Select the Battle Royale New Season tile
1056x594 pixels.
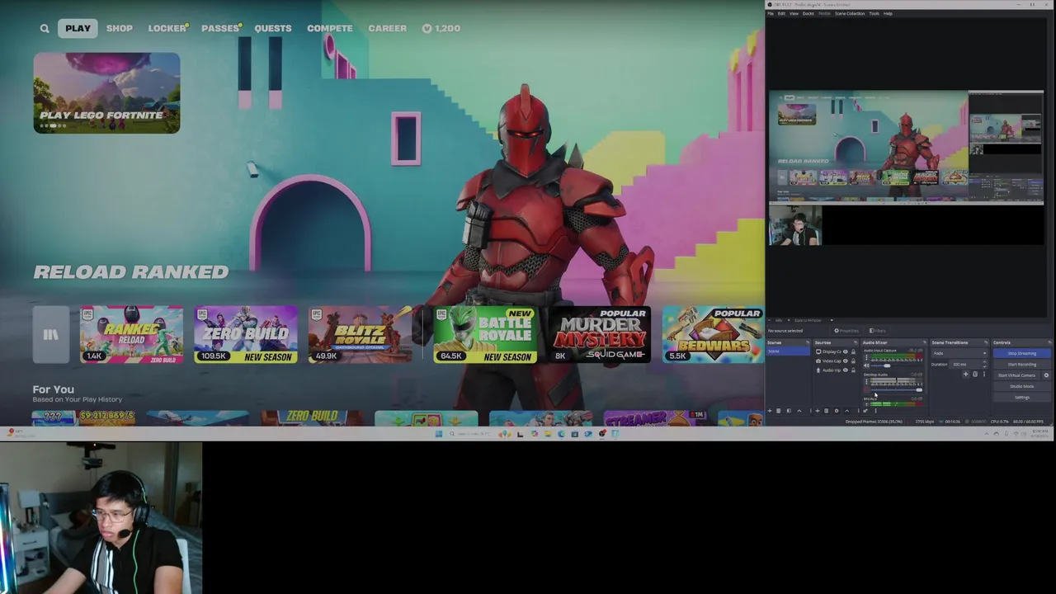pyautogui.click(x=485, y=334)
